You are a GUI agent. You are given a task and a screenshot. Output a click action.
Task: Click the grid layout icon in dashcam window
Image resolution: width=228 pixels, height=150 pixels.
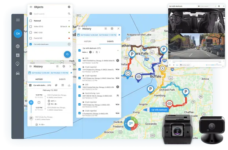[219, 6]
